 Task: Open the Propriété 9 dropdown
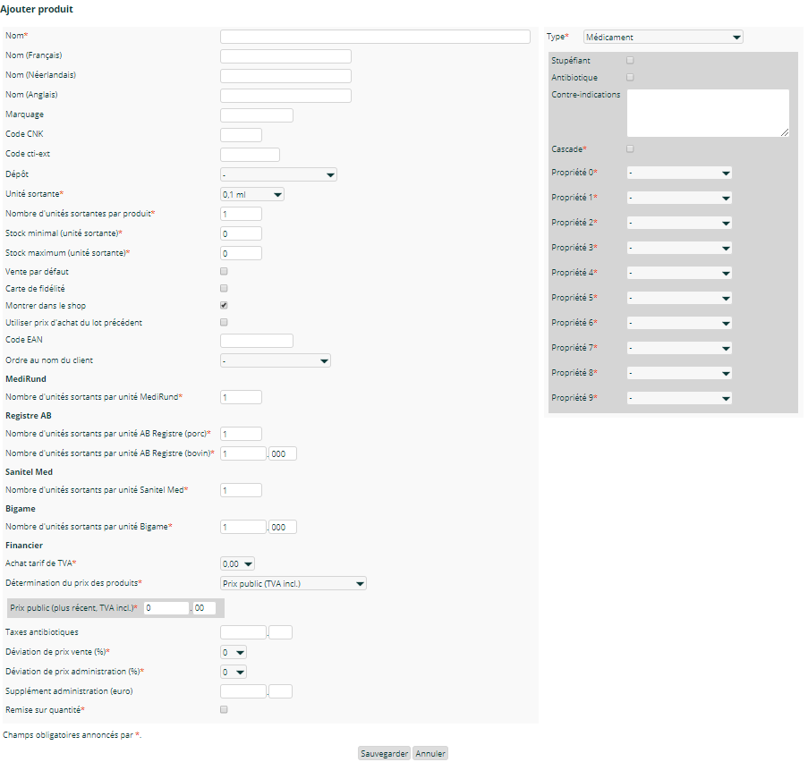[679, 398]
